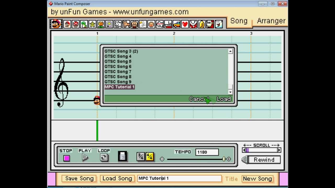This screenshot has width=335, height=188.
Task: Choose GTSC Song 9 from list
Action: [x=118, y=82]
